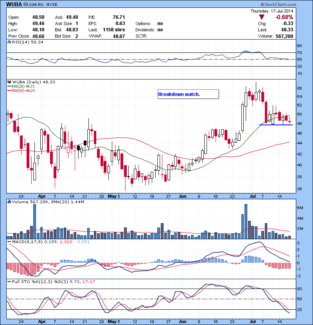This screenshot has height=325, width=313.
Task: Click the StockCharts.com watermark text
Action: click(279, 4)
